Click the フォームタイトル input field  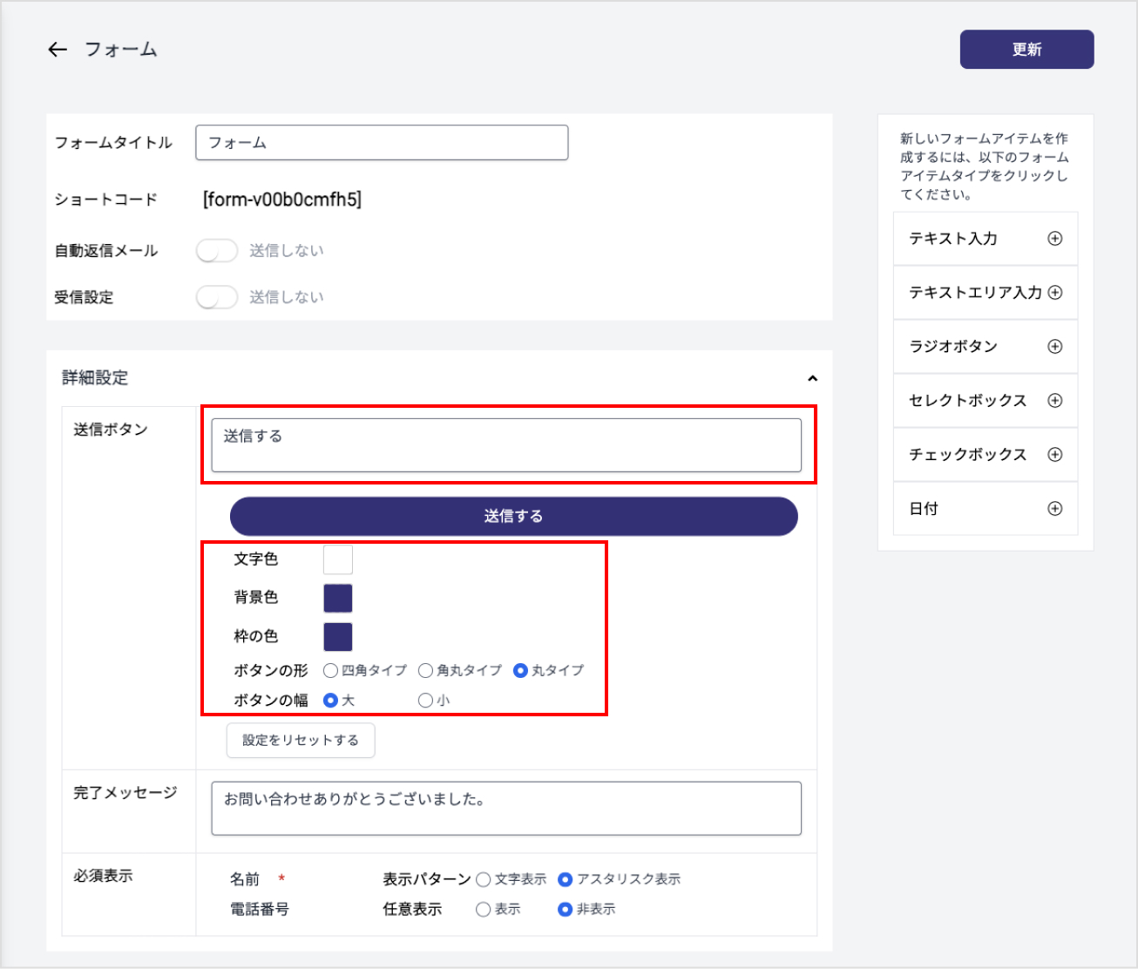coord(382,143)
